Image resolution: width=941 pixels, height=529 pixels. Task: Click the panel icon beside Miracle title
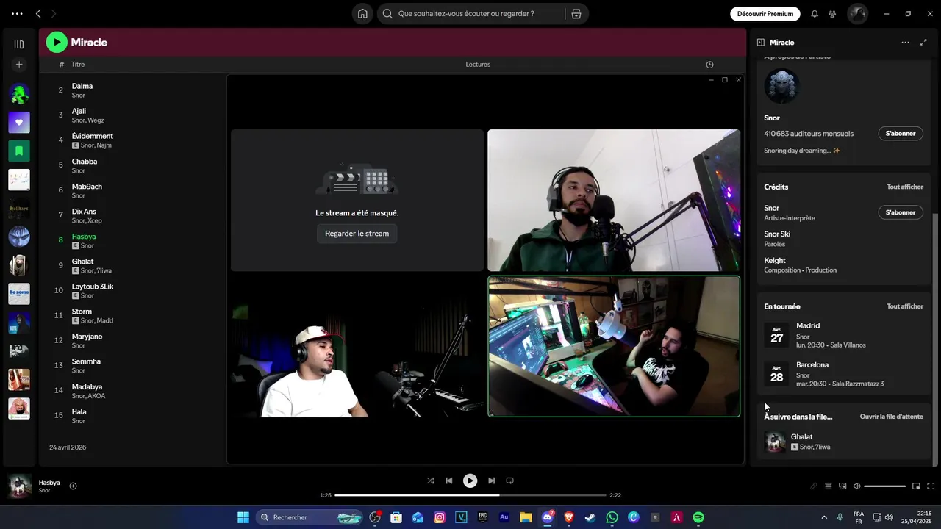coord(761,43)
